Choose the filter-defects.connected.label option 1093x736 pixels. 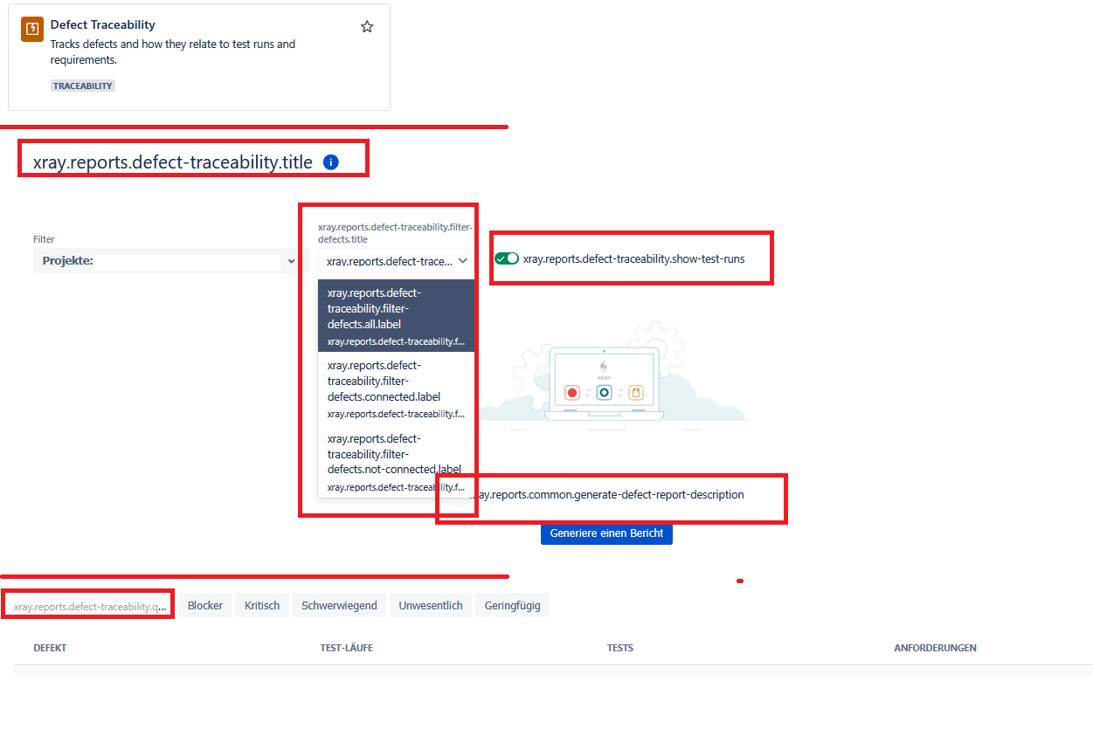[396, 388]
